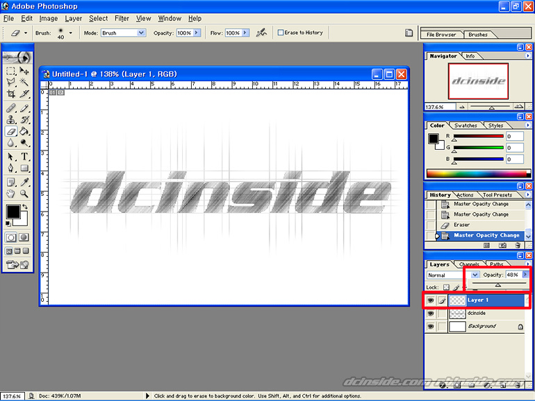Image resolution: width=535 pixels, height=401 pixels.
Task: Hide Layer 1 using its eye icon
Action: 431,300
